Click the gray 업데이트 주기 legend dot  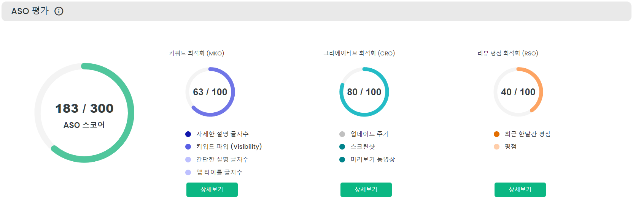tap(342, 134)
